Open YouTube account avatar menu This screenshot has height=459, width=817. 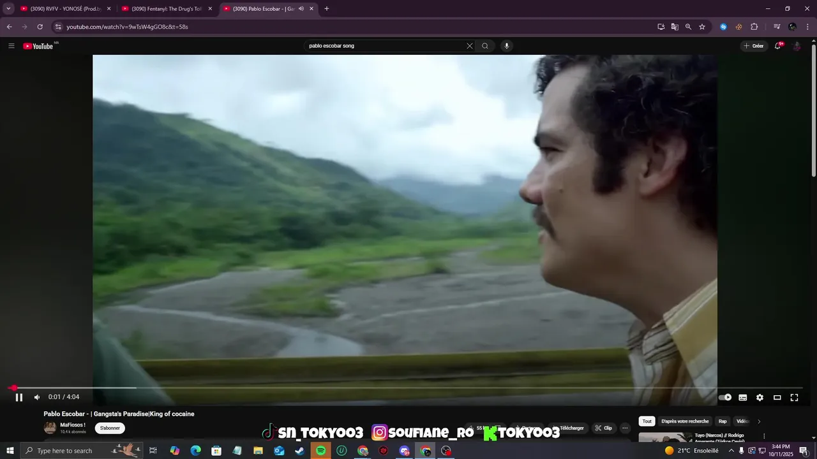[x=797, y=46]
